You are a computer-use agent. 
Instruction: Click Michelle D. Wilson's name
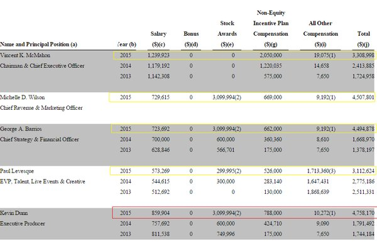click(x=23, y=97)
